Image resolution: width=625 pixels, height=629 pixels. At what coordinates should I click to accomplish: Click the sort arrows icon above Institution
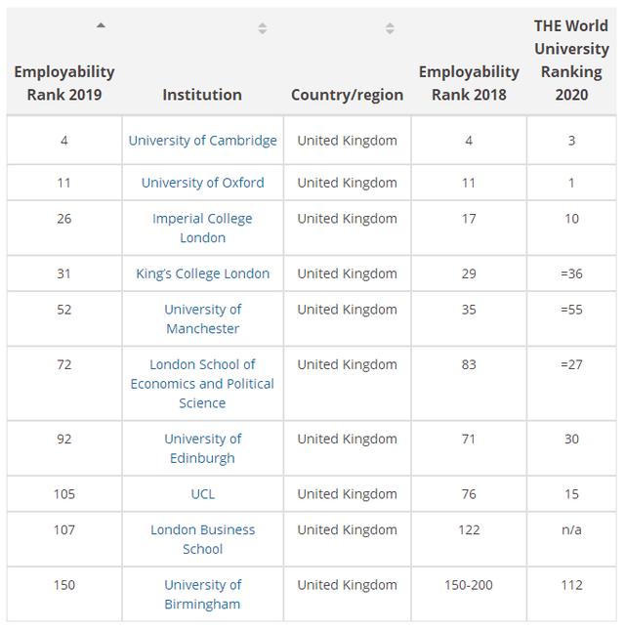tap(262, 28)
